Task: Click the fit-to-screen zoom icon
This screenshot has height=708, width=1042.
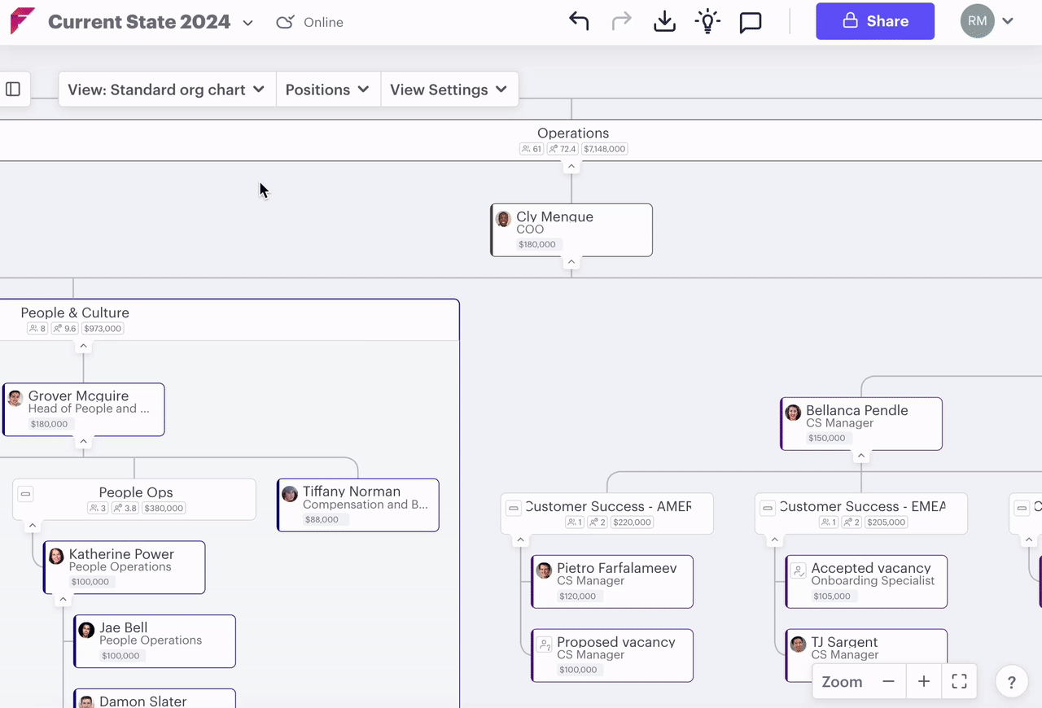Action: (959, 682)
